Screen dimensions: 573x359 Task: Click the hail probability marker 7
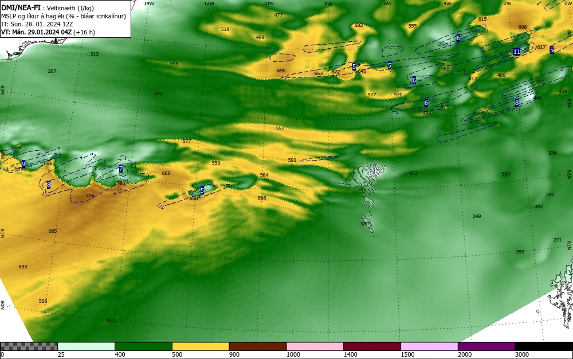(x=121, y=169)
